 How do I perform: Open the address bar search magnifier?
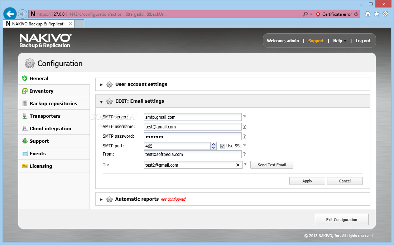click(305, 14)
